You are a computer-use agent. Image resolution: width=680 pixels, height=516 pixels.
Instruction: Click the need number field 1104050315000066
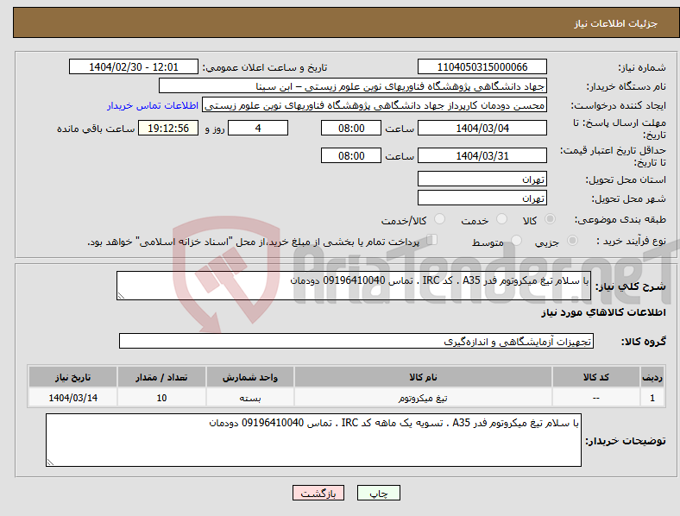482,66
